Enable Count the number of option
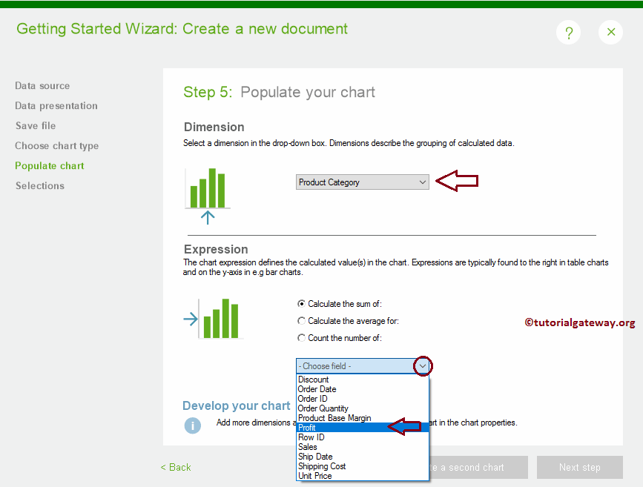Screen dimensions: 643x487 point(301,337)
